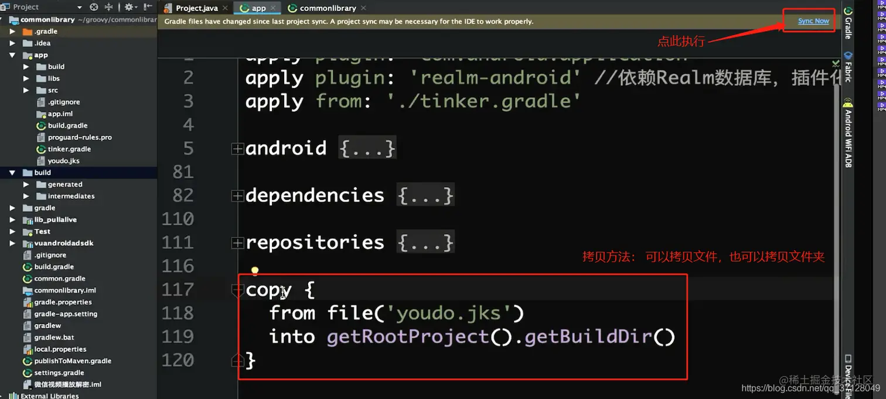
Task: Expand the Test module arrow
Action: (x=12, y=231)
